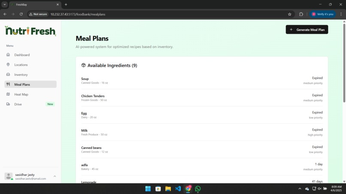Click the New badge beside Drive

click(x=50, y=104)
